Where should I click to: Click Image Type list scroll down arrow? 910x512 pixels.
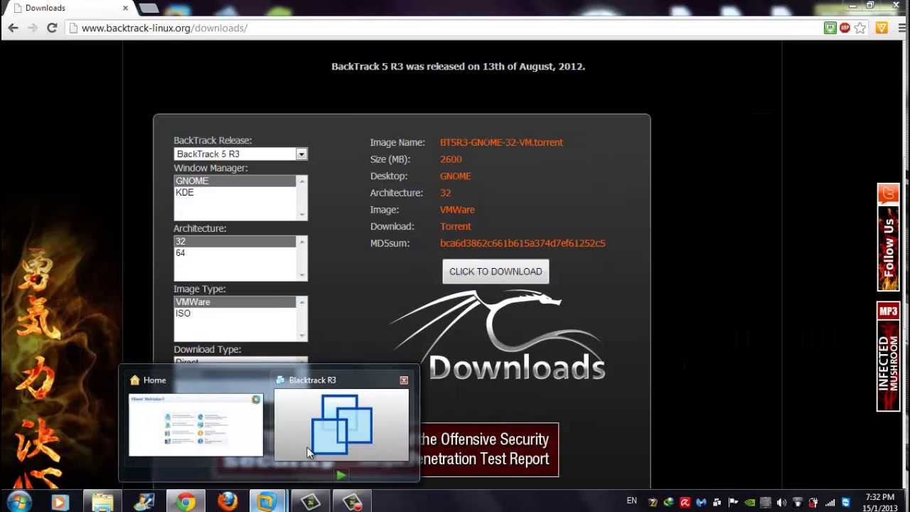tap(301, 336)
